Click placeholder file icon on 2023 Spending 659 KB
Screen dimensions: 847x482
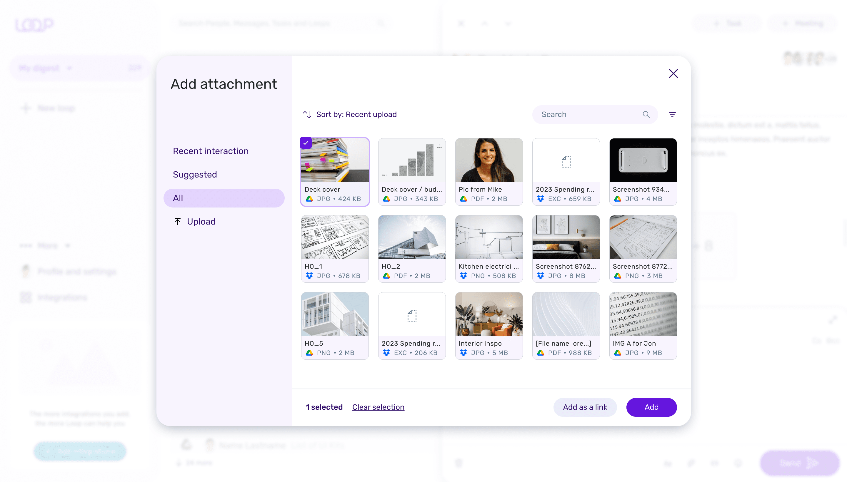coord(566,162)
